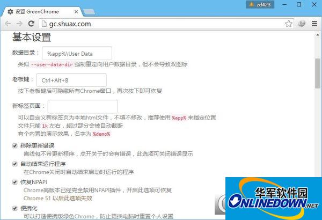Reload the page with refresh icon
Screen dimensions: 322x220
click(x=32, y=24)
